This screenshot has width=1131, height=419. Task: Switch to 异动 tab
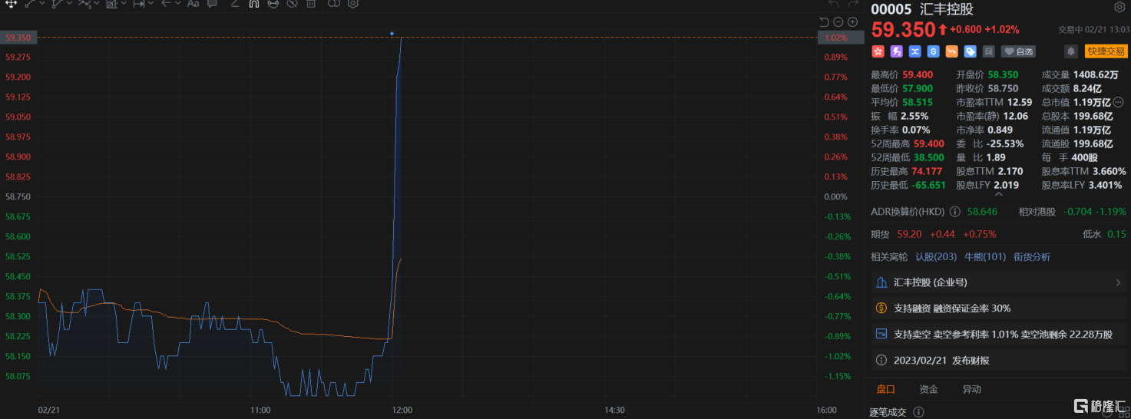(971, 389)
